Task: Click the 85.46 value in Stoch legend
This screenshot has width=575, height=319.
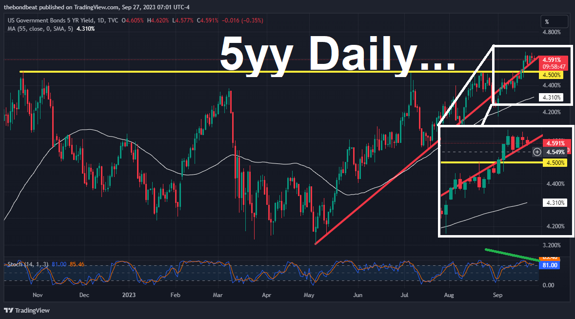Action: click(x=77, y=264)
